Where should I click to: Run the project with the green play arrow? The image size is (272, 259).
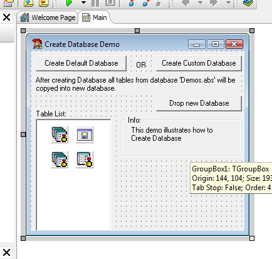tap(69, 3)
